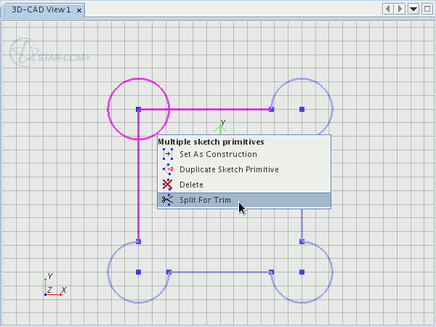The image size is (436, 327).
Task: Select the highlighted magenta circle
Action: 116,89
